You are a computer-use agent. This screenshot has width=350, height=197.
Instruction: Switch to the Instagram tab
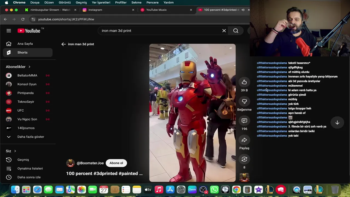pyautogui.click(x=109, y=10)
